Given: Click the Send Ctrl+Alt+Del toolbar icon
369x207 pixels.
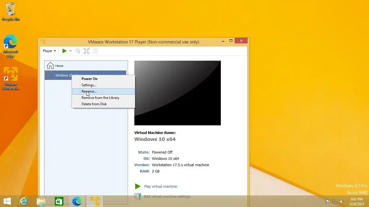Looking at the screenshot, I should point(78,51).
